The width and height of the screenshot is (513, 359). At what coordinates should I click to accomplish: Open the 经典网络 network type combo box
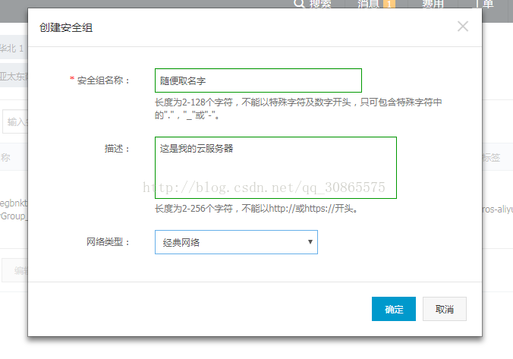click(x=236, y=242)
